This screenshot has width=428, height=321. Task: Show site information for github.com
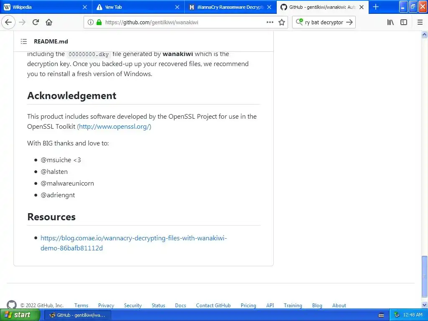[x=91, y=23]
